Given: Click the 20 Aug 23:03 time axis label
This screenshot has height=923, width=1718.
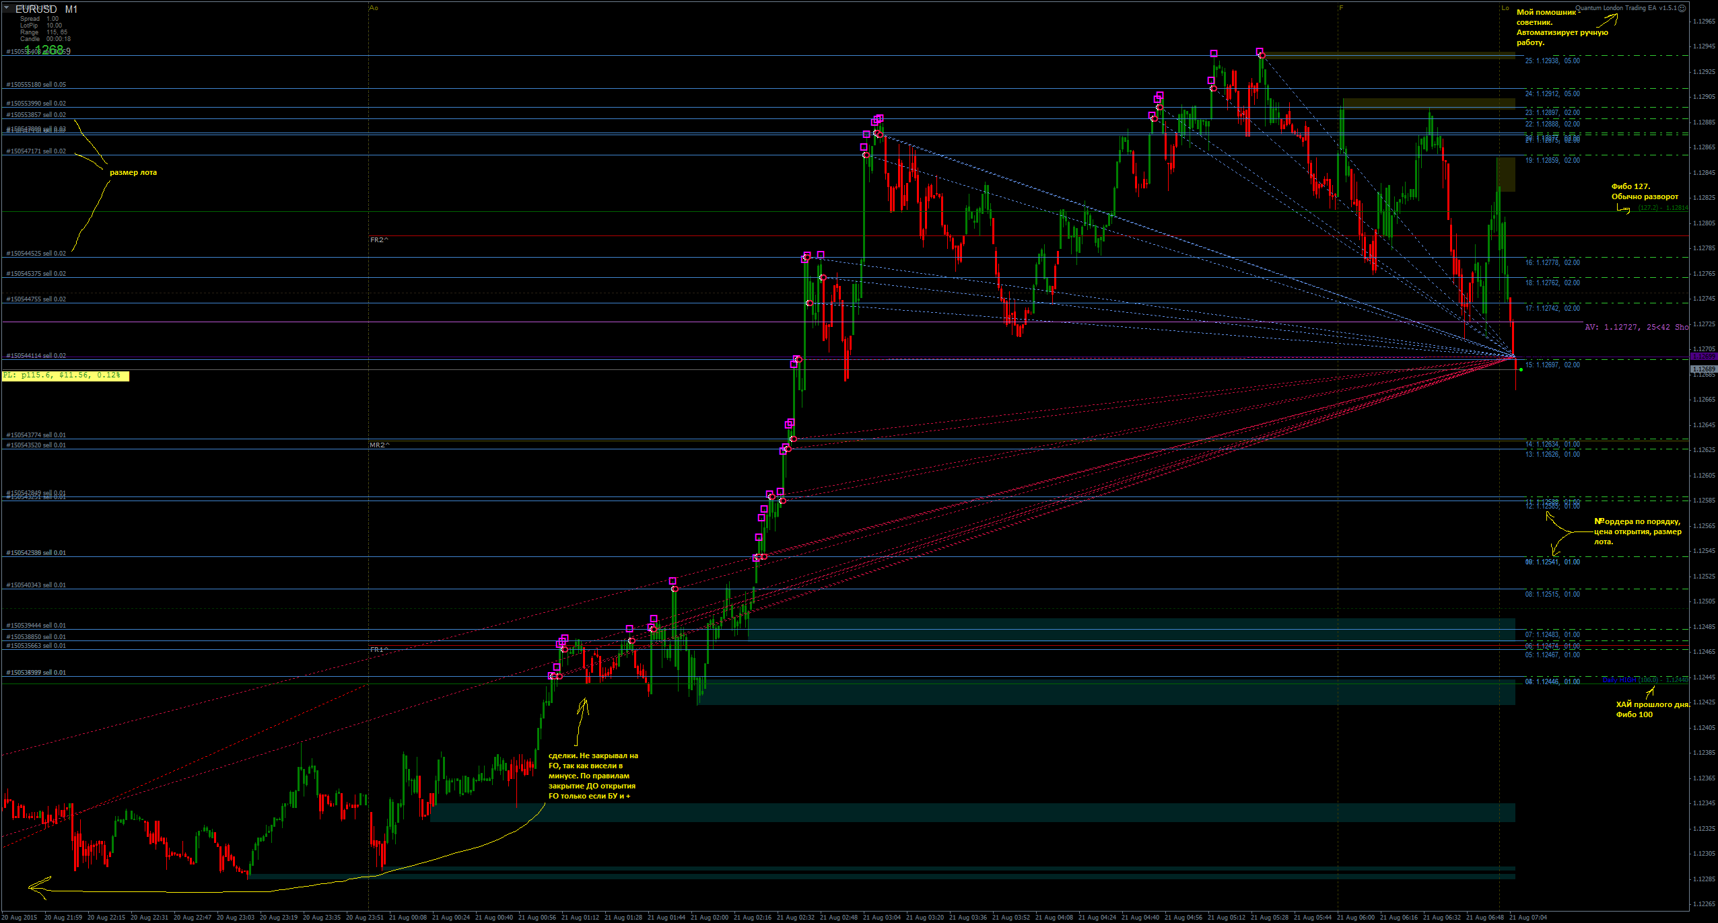Looking at the screenshot, I should click(236, 917).
